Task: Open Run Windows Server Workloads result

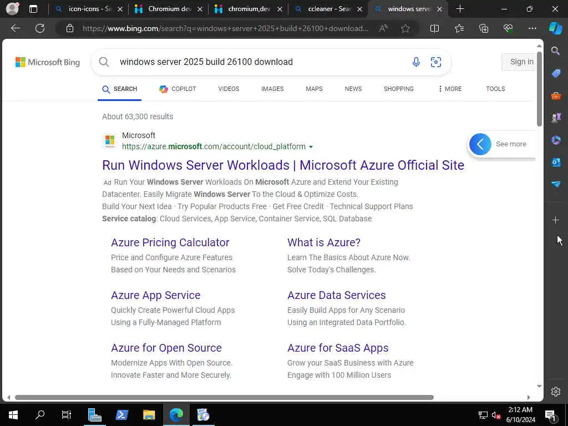Action: click(283, 165)
